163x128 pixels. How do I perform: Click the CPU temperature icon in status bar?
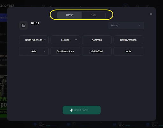point(35,124)
